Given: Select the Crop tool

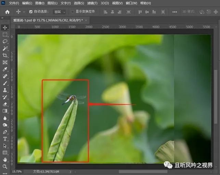Looking at the screenshot, I should tap(5, 55).
